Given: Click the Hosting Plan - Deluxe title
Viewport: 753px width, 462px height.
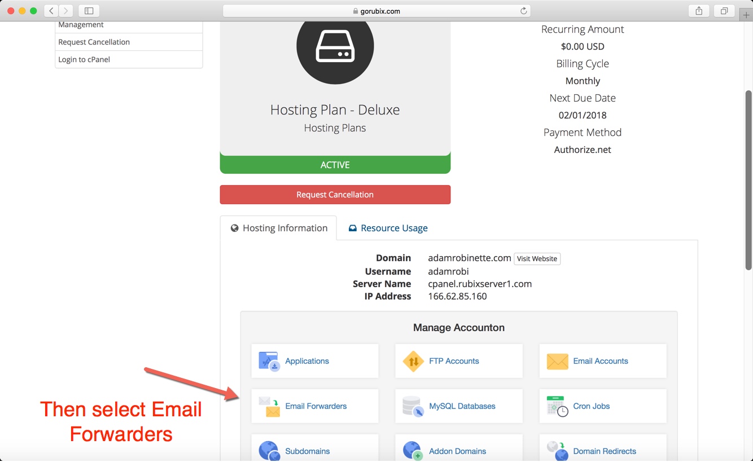Looking at the screenshot, I should (335, 109).
